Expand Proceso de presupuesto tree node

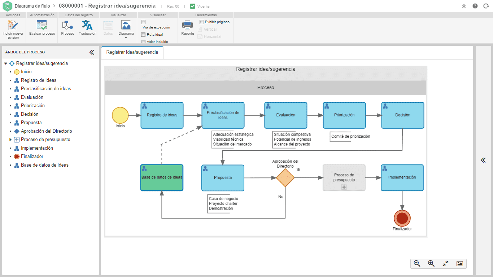click(11, 140)
